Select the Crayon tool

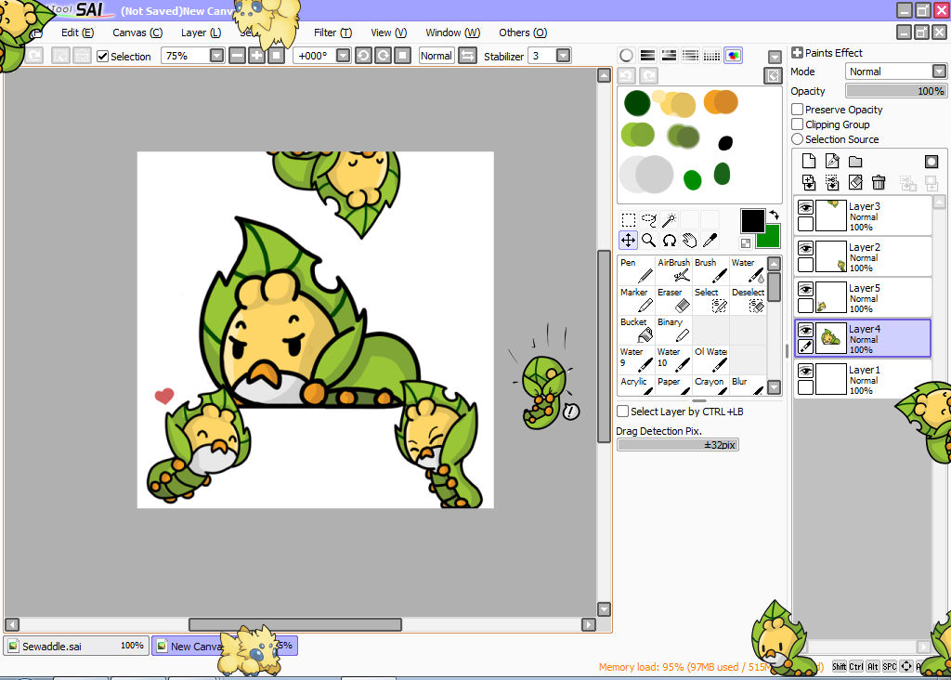point(709,387)
